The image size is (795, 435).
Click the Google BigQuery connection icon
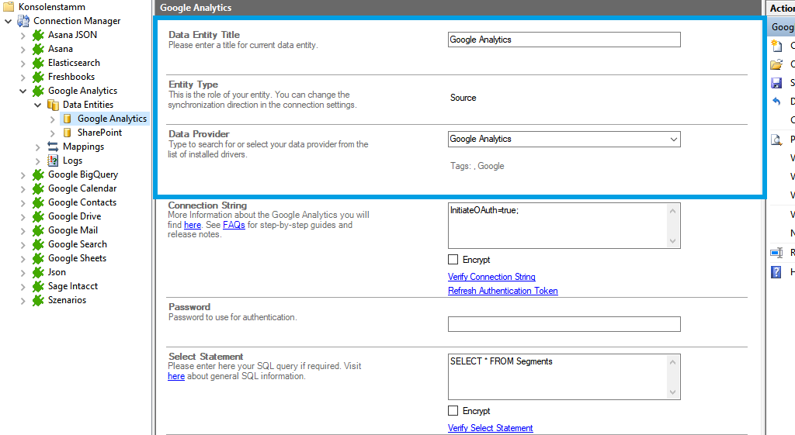pos(38,174)
